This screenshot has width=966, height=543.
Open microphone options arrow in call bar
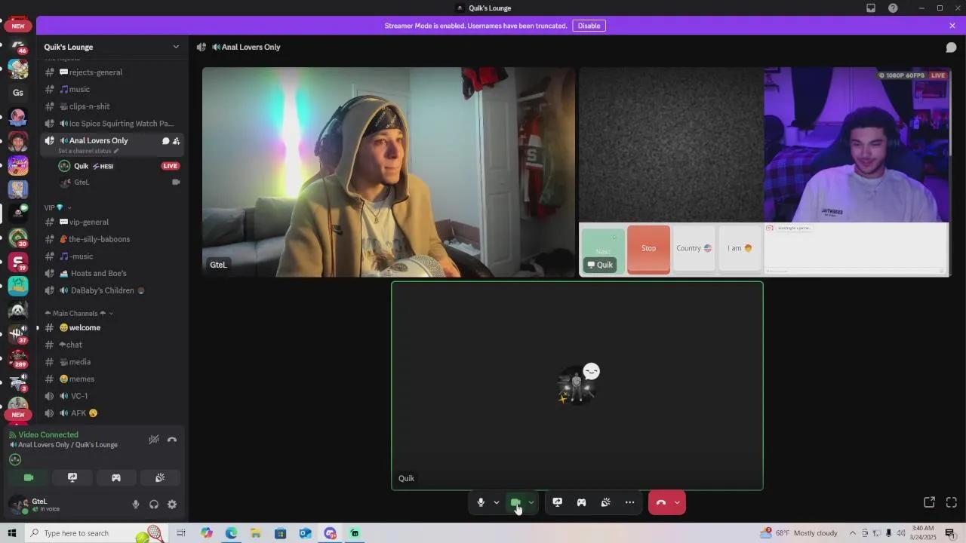tap(497, 502)
